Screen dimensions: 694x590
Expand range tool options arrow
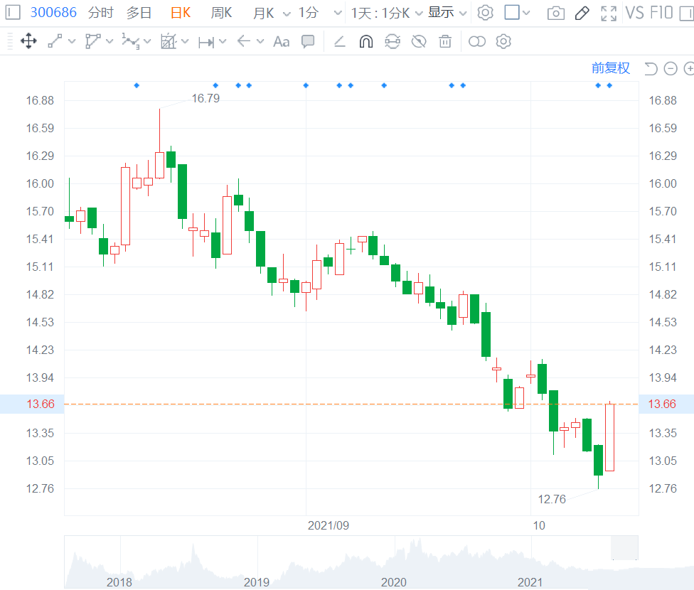223,42
